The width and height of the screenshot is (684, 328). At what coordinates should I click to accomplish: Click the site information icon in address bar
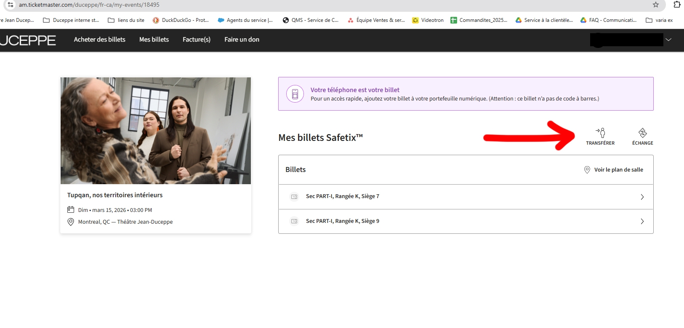(11, 5)
